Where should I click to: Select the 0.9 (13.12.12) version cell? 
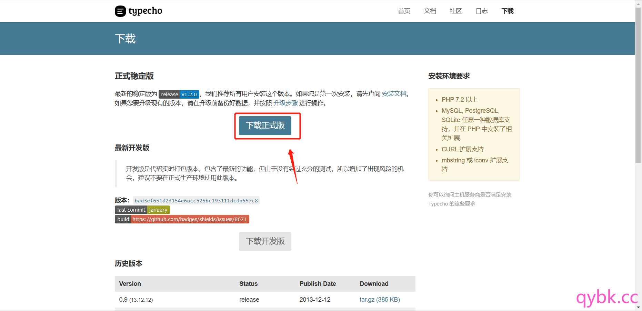[136, 300]
